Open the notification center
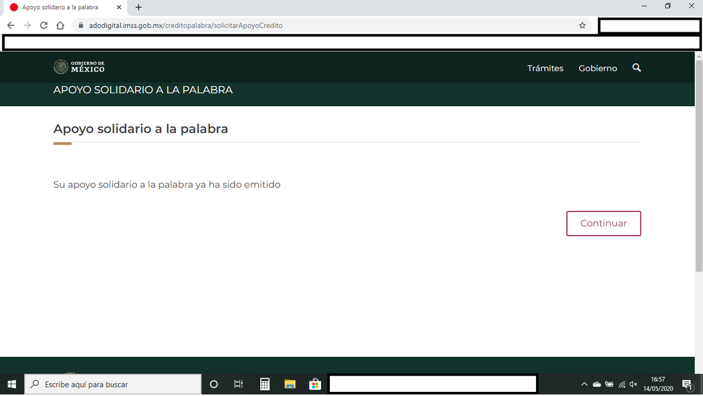The height and width of the screenshot is (396, 703). 687,385
